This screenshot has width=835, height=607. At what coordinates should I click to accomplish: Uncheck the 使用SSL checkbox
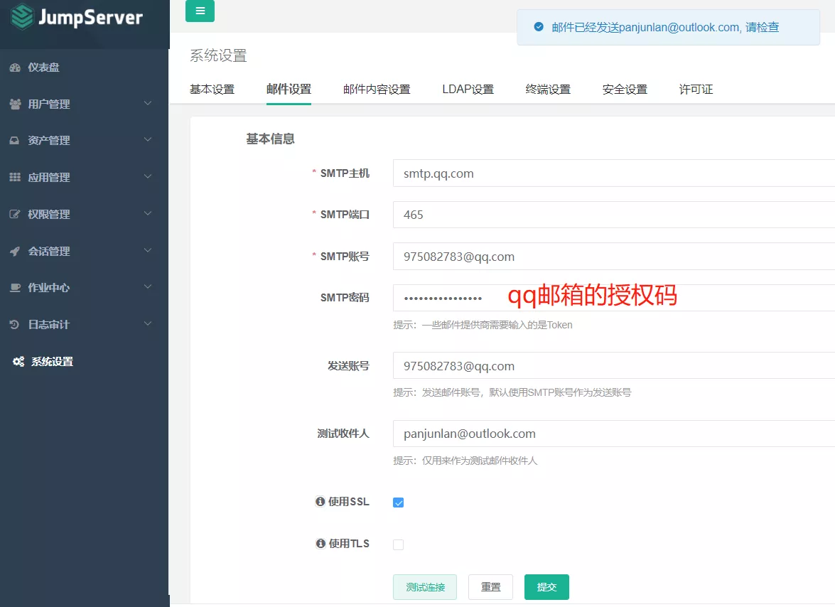[x=398, y=503]
